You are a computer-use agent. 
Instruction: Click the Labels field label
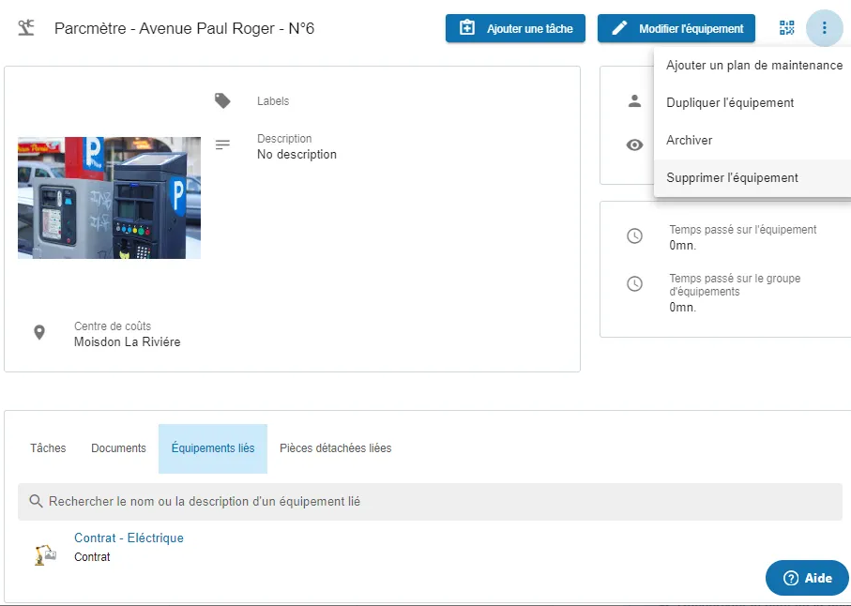click(x=273, y=101)
